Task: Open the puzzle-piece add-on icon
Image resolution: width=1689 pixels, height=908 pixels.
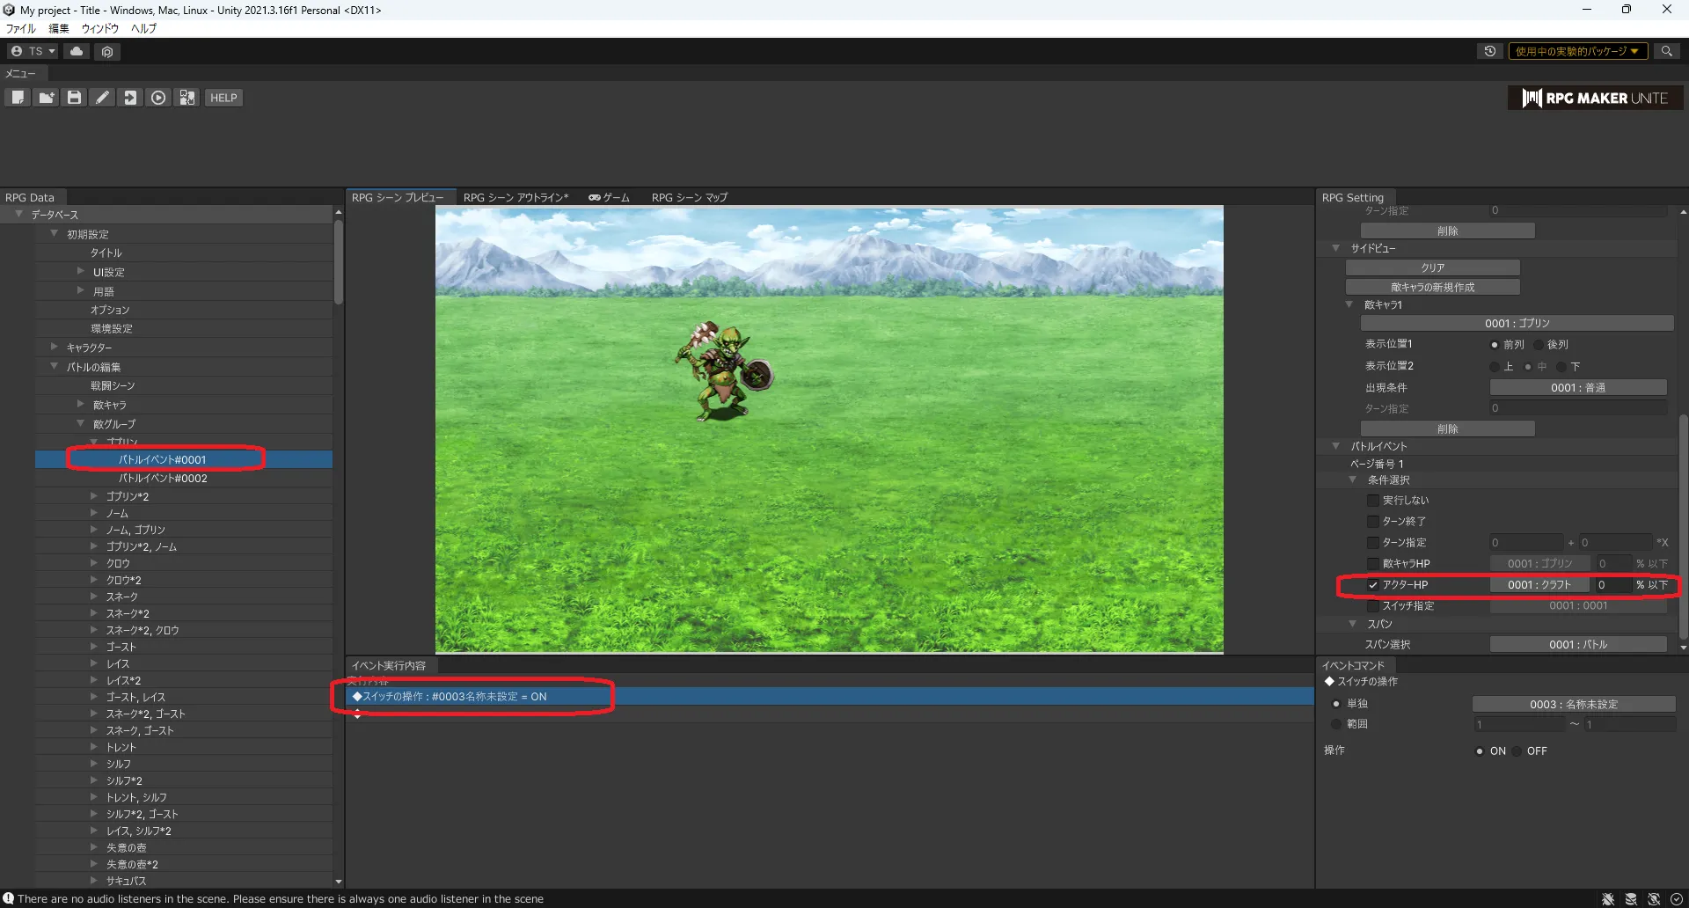Action: [186, 98]
